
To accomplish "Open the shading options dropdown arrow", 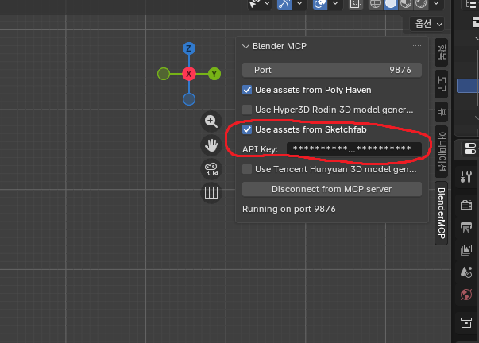I will (x=436, y=3).
